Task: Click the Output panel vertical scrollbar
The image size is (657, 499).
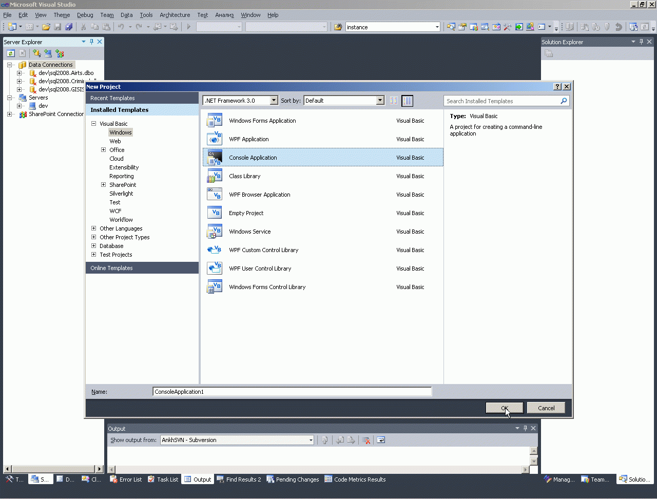Action: pos(534,456)
